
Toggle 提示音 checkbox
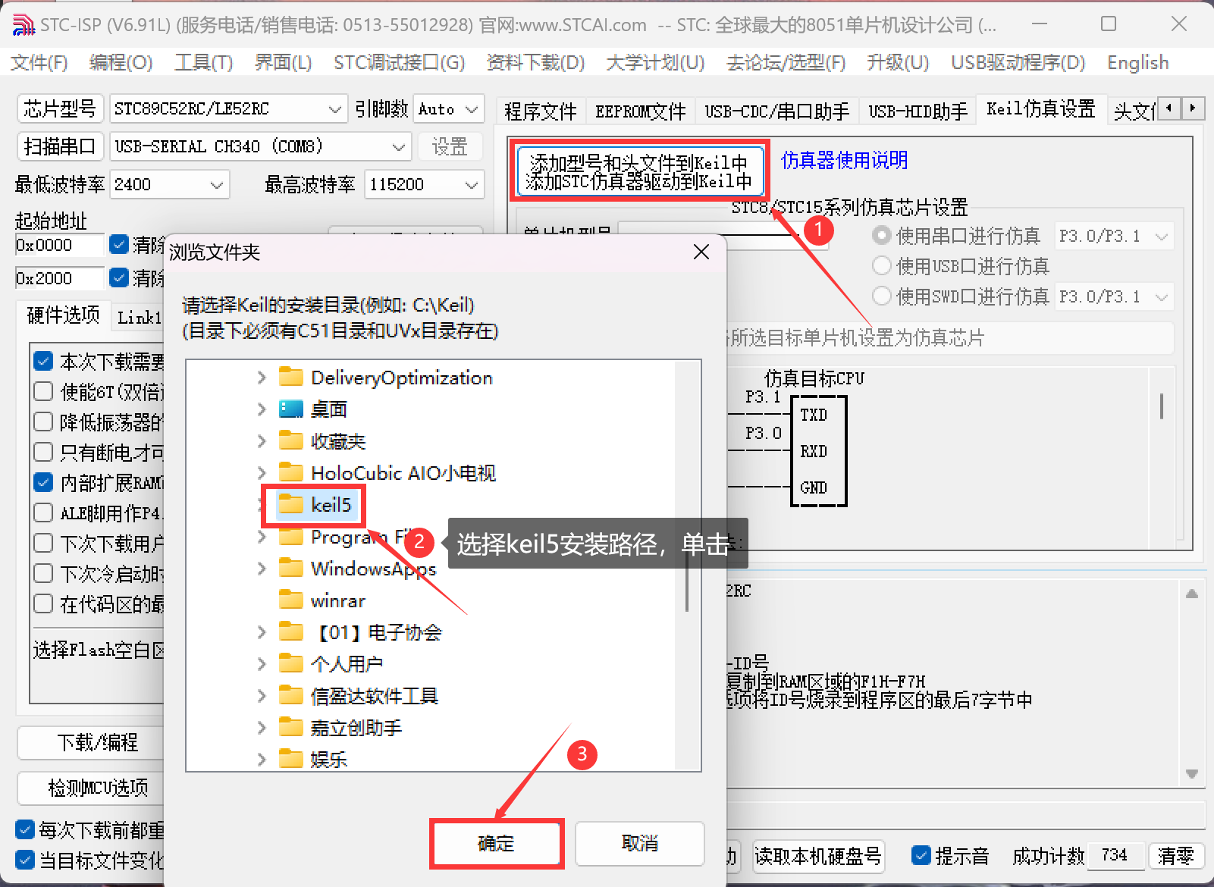921,855
